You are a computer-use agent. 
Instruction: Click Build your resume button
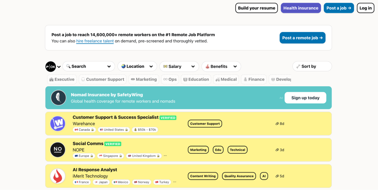click(x=257, y=8)
